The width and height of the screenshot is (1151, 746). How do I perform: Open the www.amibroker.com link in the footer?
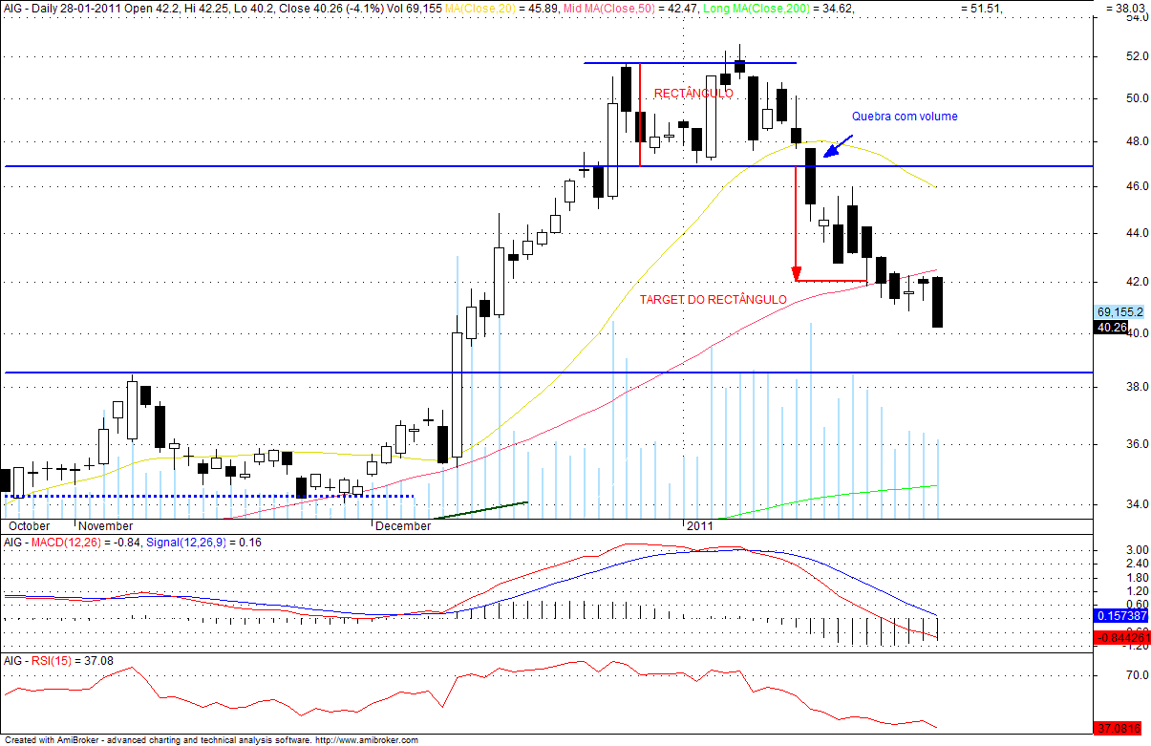(x=366, y=740)
